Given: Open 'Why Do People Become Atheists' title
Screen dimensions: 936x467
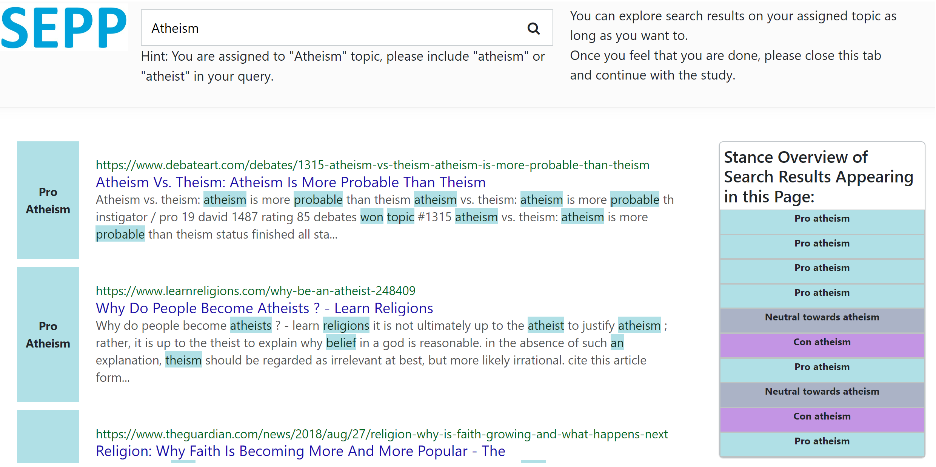Looking at the screenshot, I should click(264, 308).
